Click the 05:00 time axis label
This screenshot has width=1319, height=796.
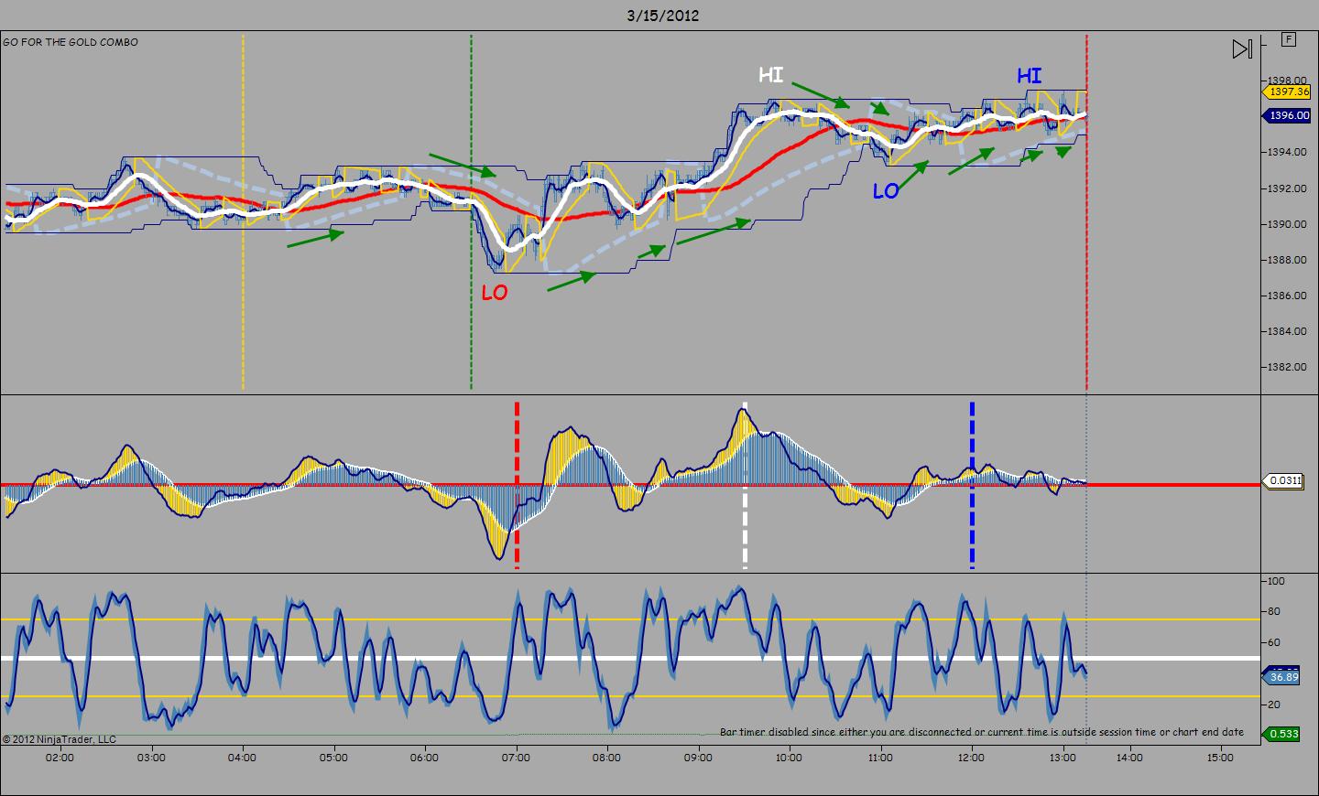(x=333, y=757)
